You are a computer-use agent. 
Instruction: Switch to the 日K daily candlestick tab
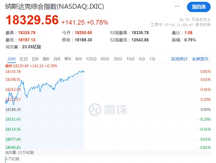35,59
